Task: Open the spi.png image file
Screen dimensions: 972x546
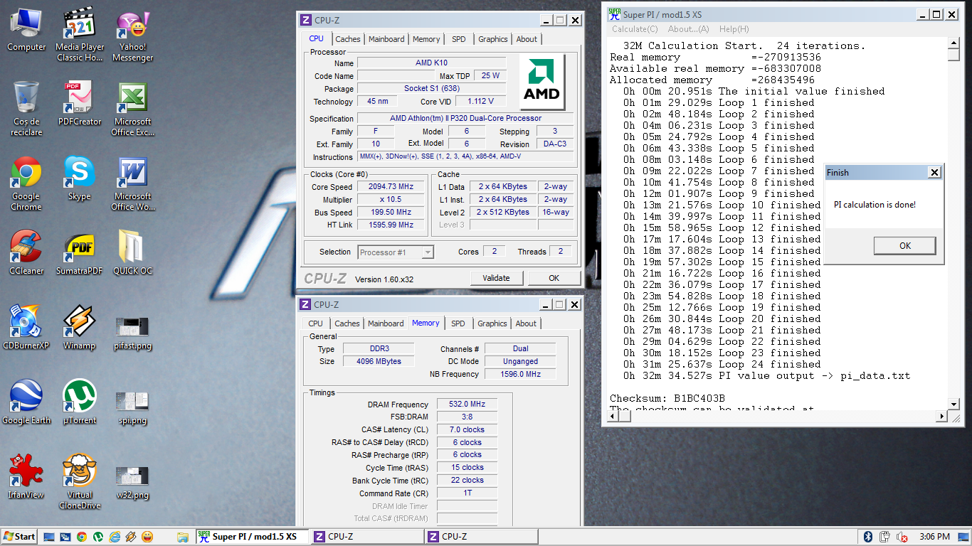Action: 133,407
